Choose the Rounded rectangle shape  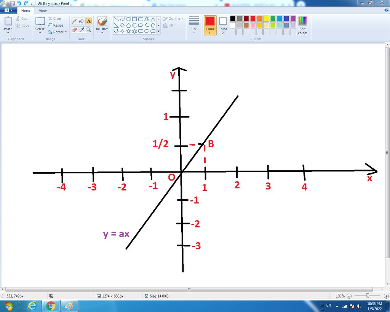pyautogui.click(x=141, y=19)
